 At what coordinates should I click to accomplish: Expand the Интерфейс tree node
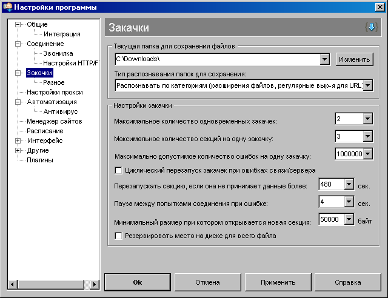click(18, 141)
